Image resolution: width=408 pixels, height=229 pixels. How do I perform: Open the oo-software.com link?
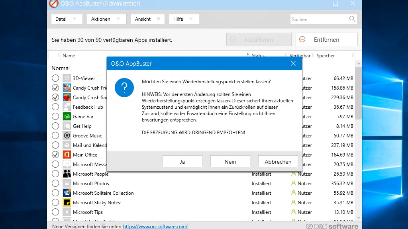(x=155, y=226)
